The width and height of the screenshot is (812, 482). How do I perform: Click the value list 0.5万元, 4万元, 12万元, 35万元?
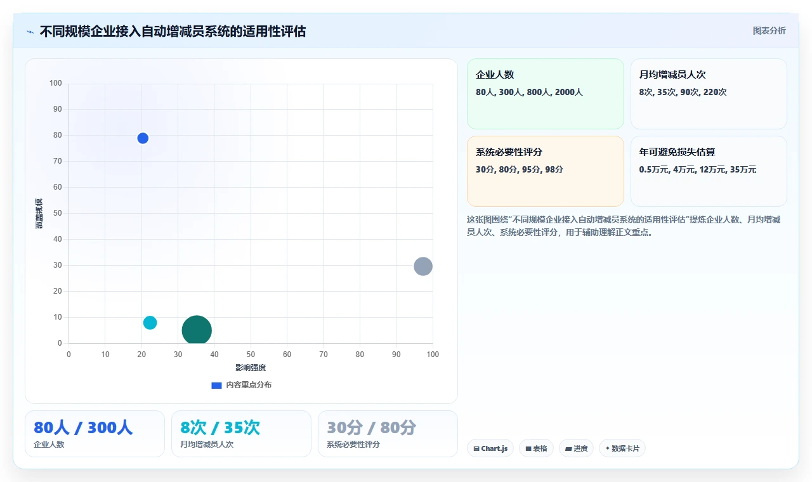(x=698, y=169)
